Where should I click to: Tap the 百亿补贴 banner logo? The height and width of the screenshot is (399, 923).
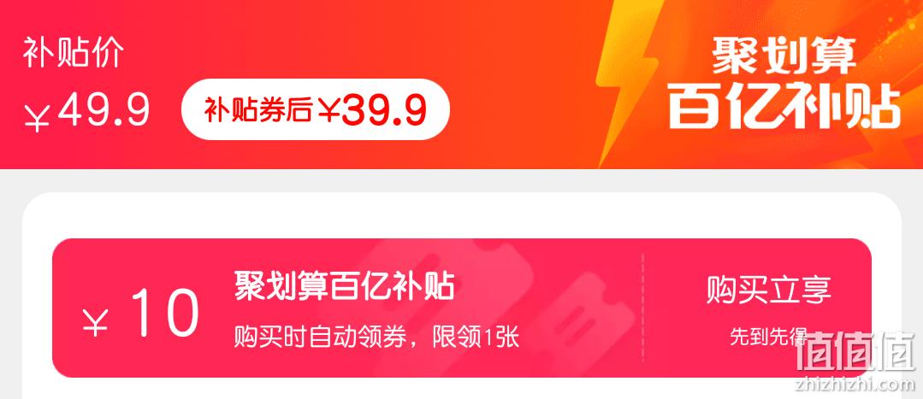(784, 109)
